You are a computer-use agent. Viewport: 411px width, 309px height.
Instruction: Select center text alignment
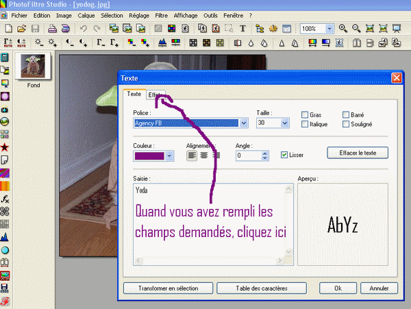[x=204, y=156]
